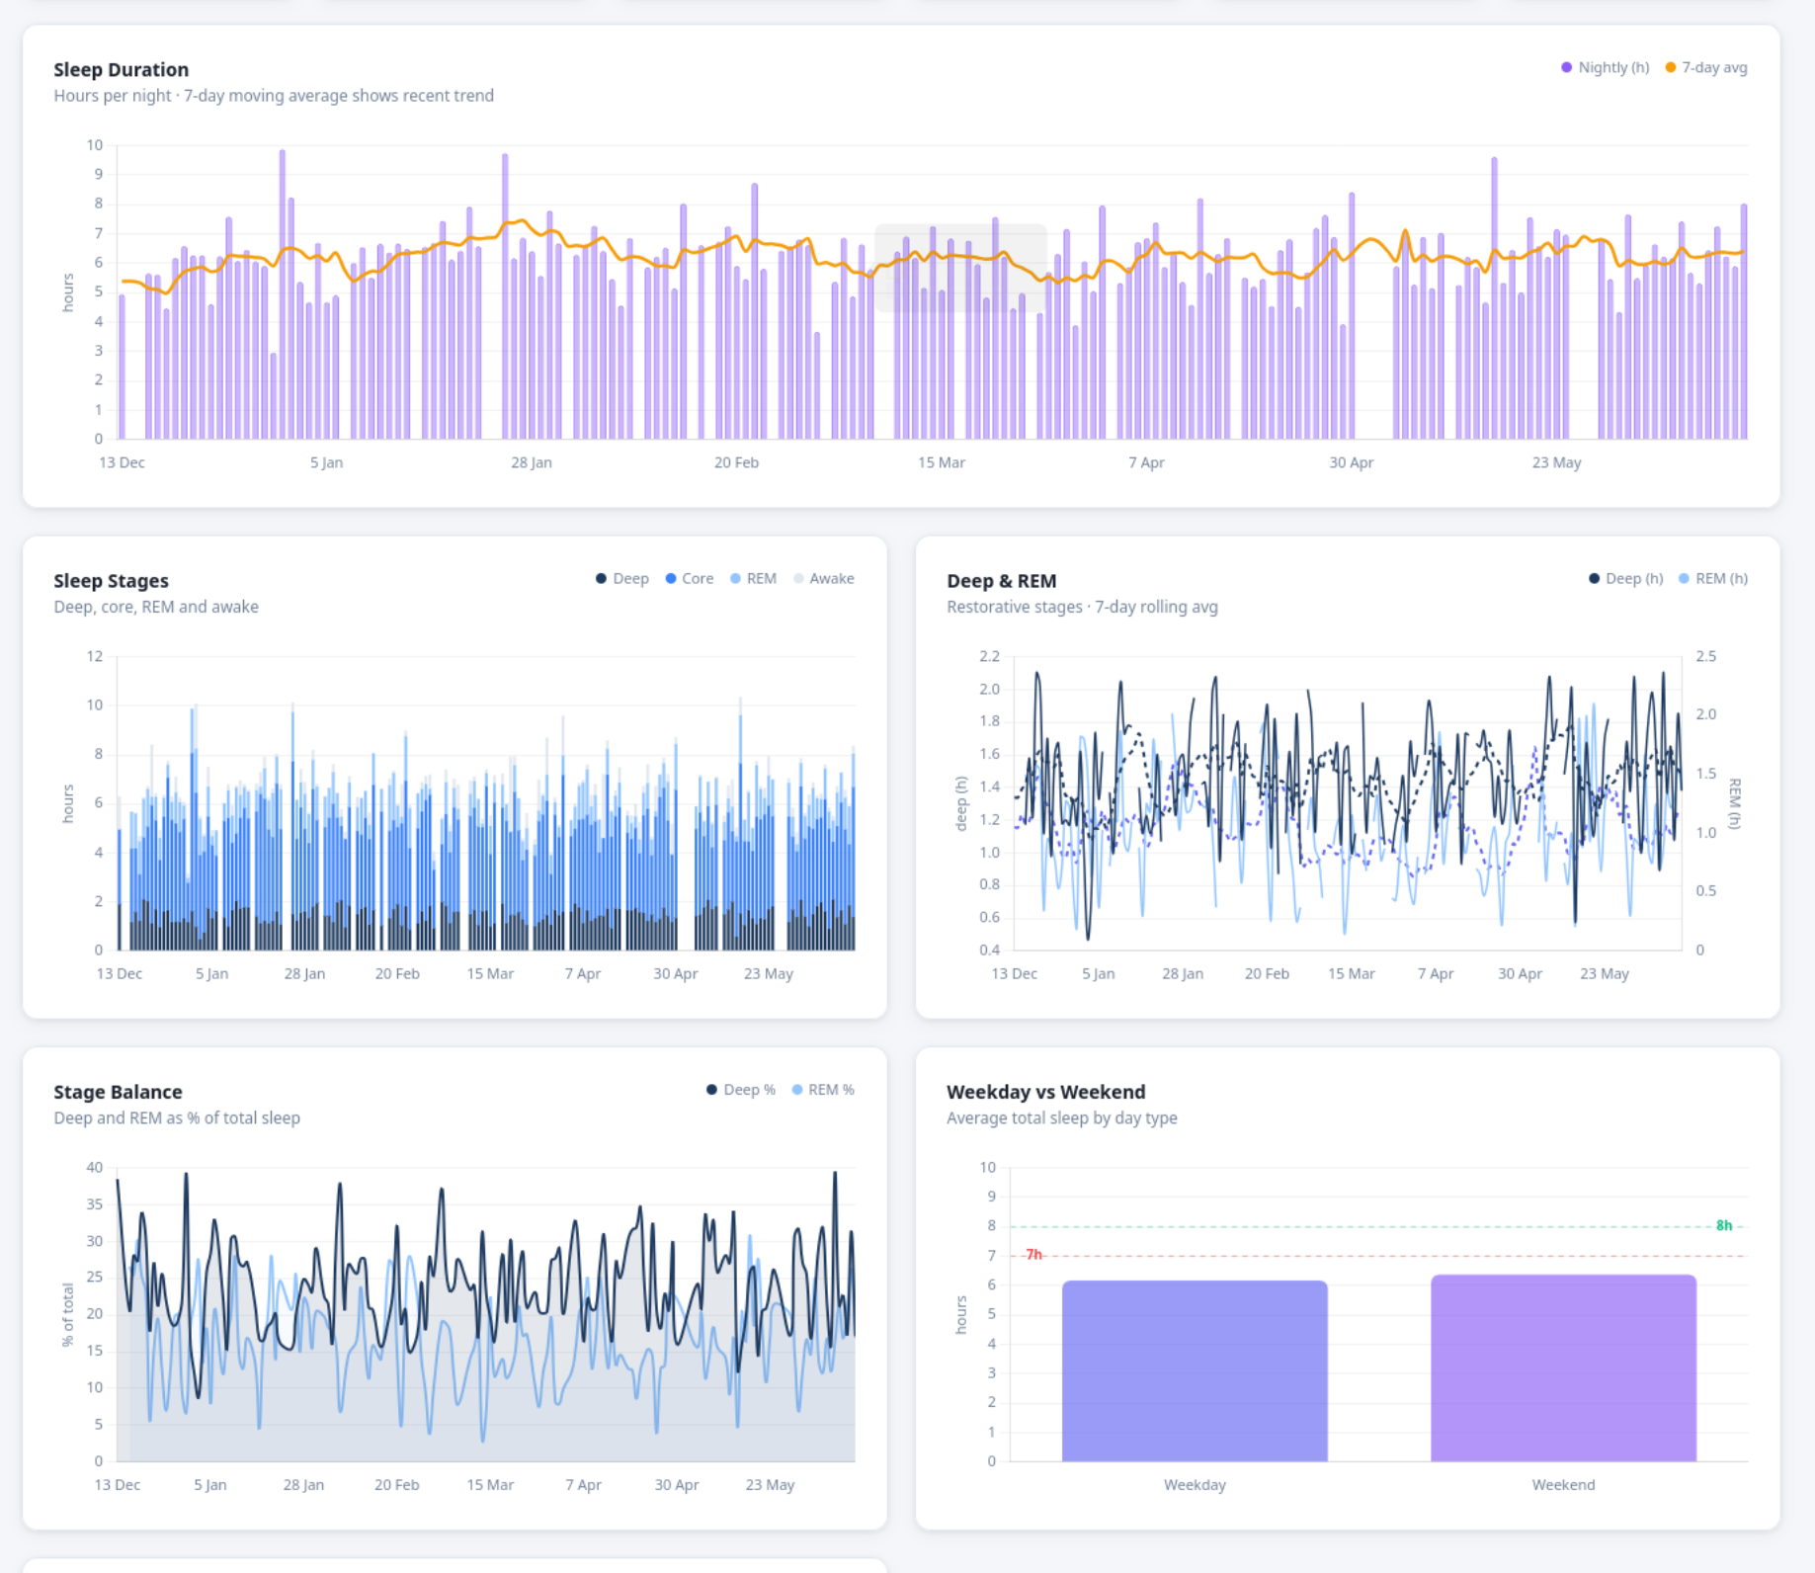Toggle Deep % legend in Stage Balance

[741, 1089]
